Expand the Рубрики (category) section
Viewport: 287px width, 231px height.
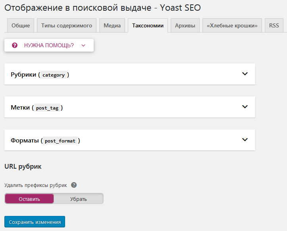tap(245, 74)
